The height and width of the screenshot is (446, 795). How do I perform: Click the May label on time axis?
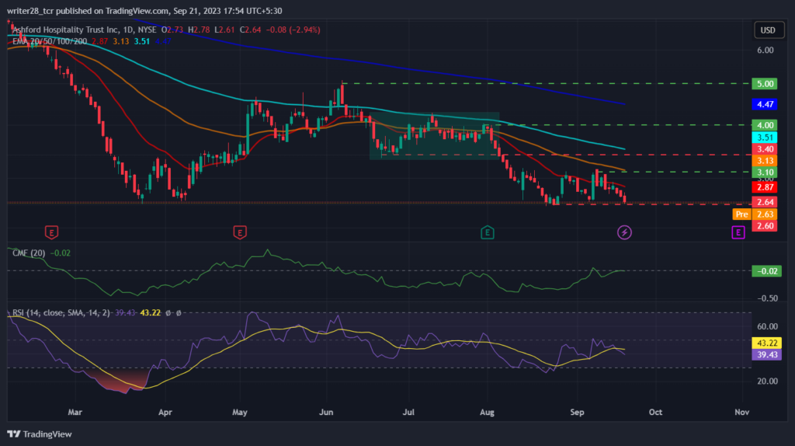click(240, 412)
